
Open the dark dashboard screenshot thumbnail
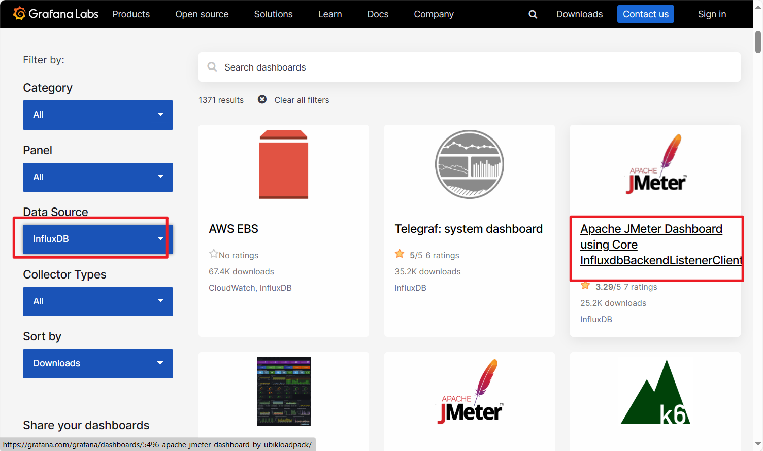tap(284, 392)
